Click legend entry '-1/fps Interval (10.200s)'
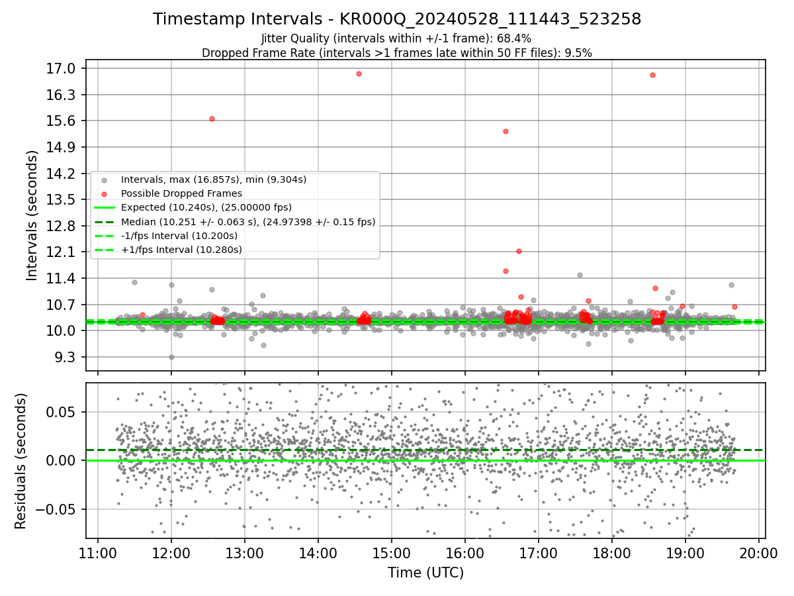Viewport: 794px width, 596px height. click(179, 235)
